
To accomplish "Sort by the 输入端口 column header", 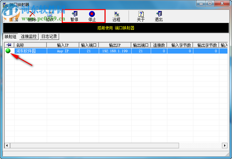I will (89, 45).
